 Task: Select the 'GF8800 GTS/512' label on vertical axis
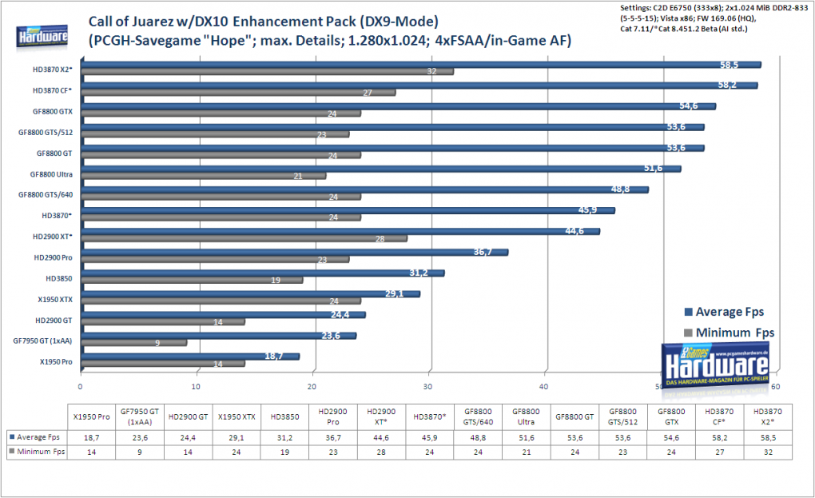46,132
